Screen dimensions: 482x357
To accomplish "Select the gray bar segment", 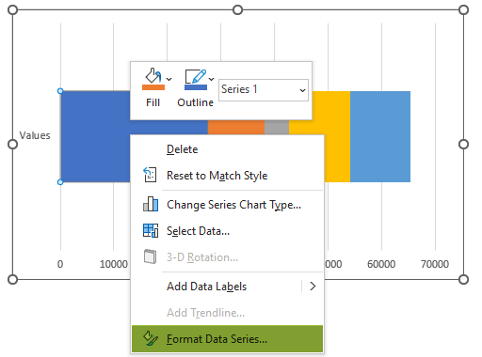I will point(277,127).
